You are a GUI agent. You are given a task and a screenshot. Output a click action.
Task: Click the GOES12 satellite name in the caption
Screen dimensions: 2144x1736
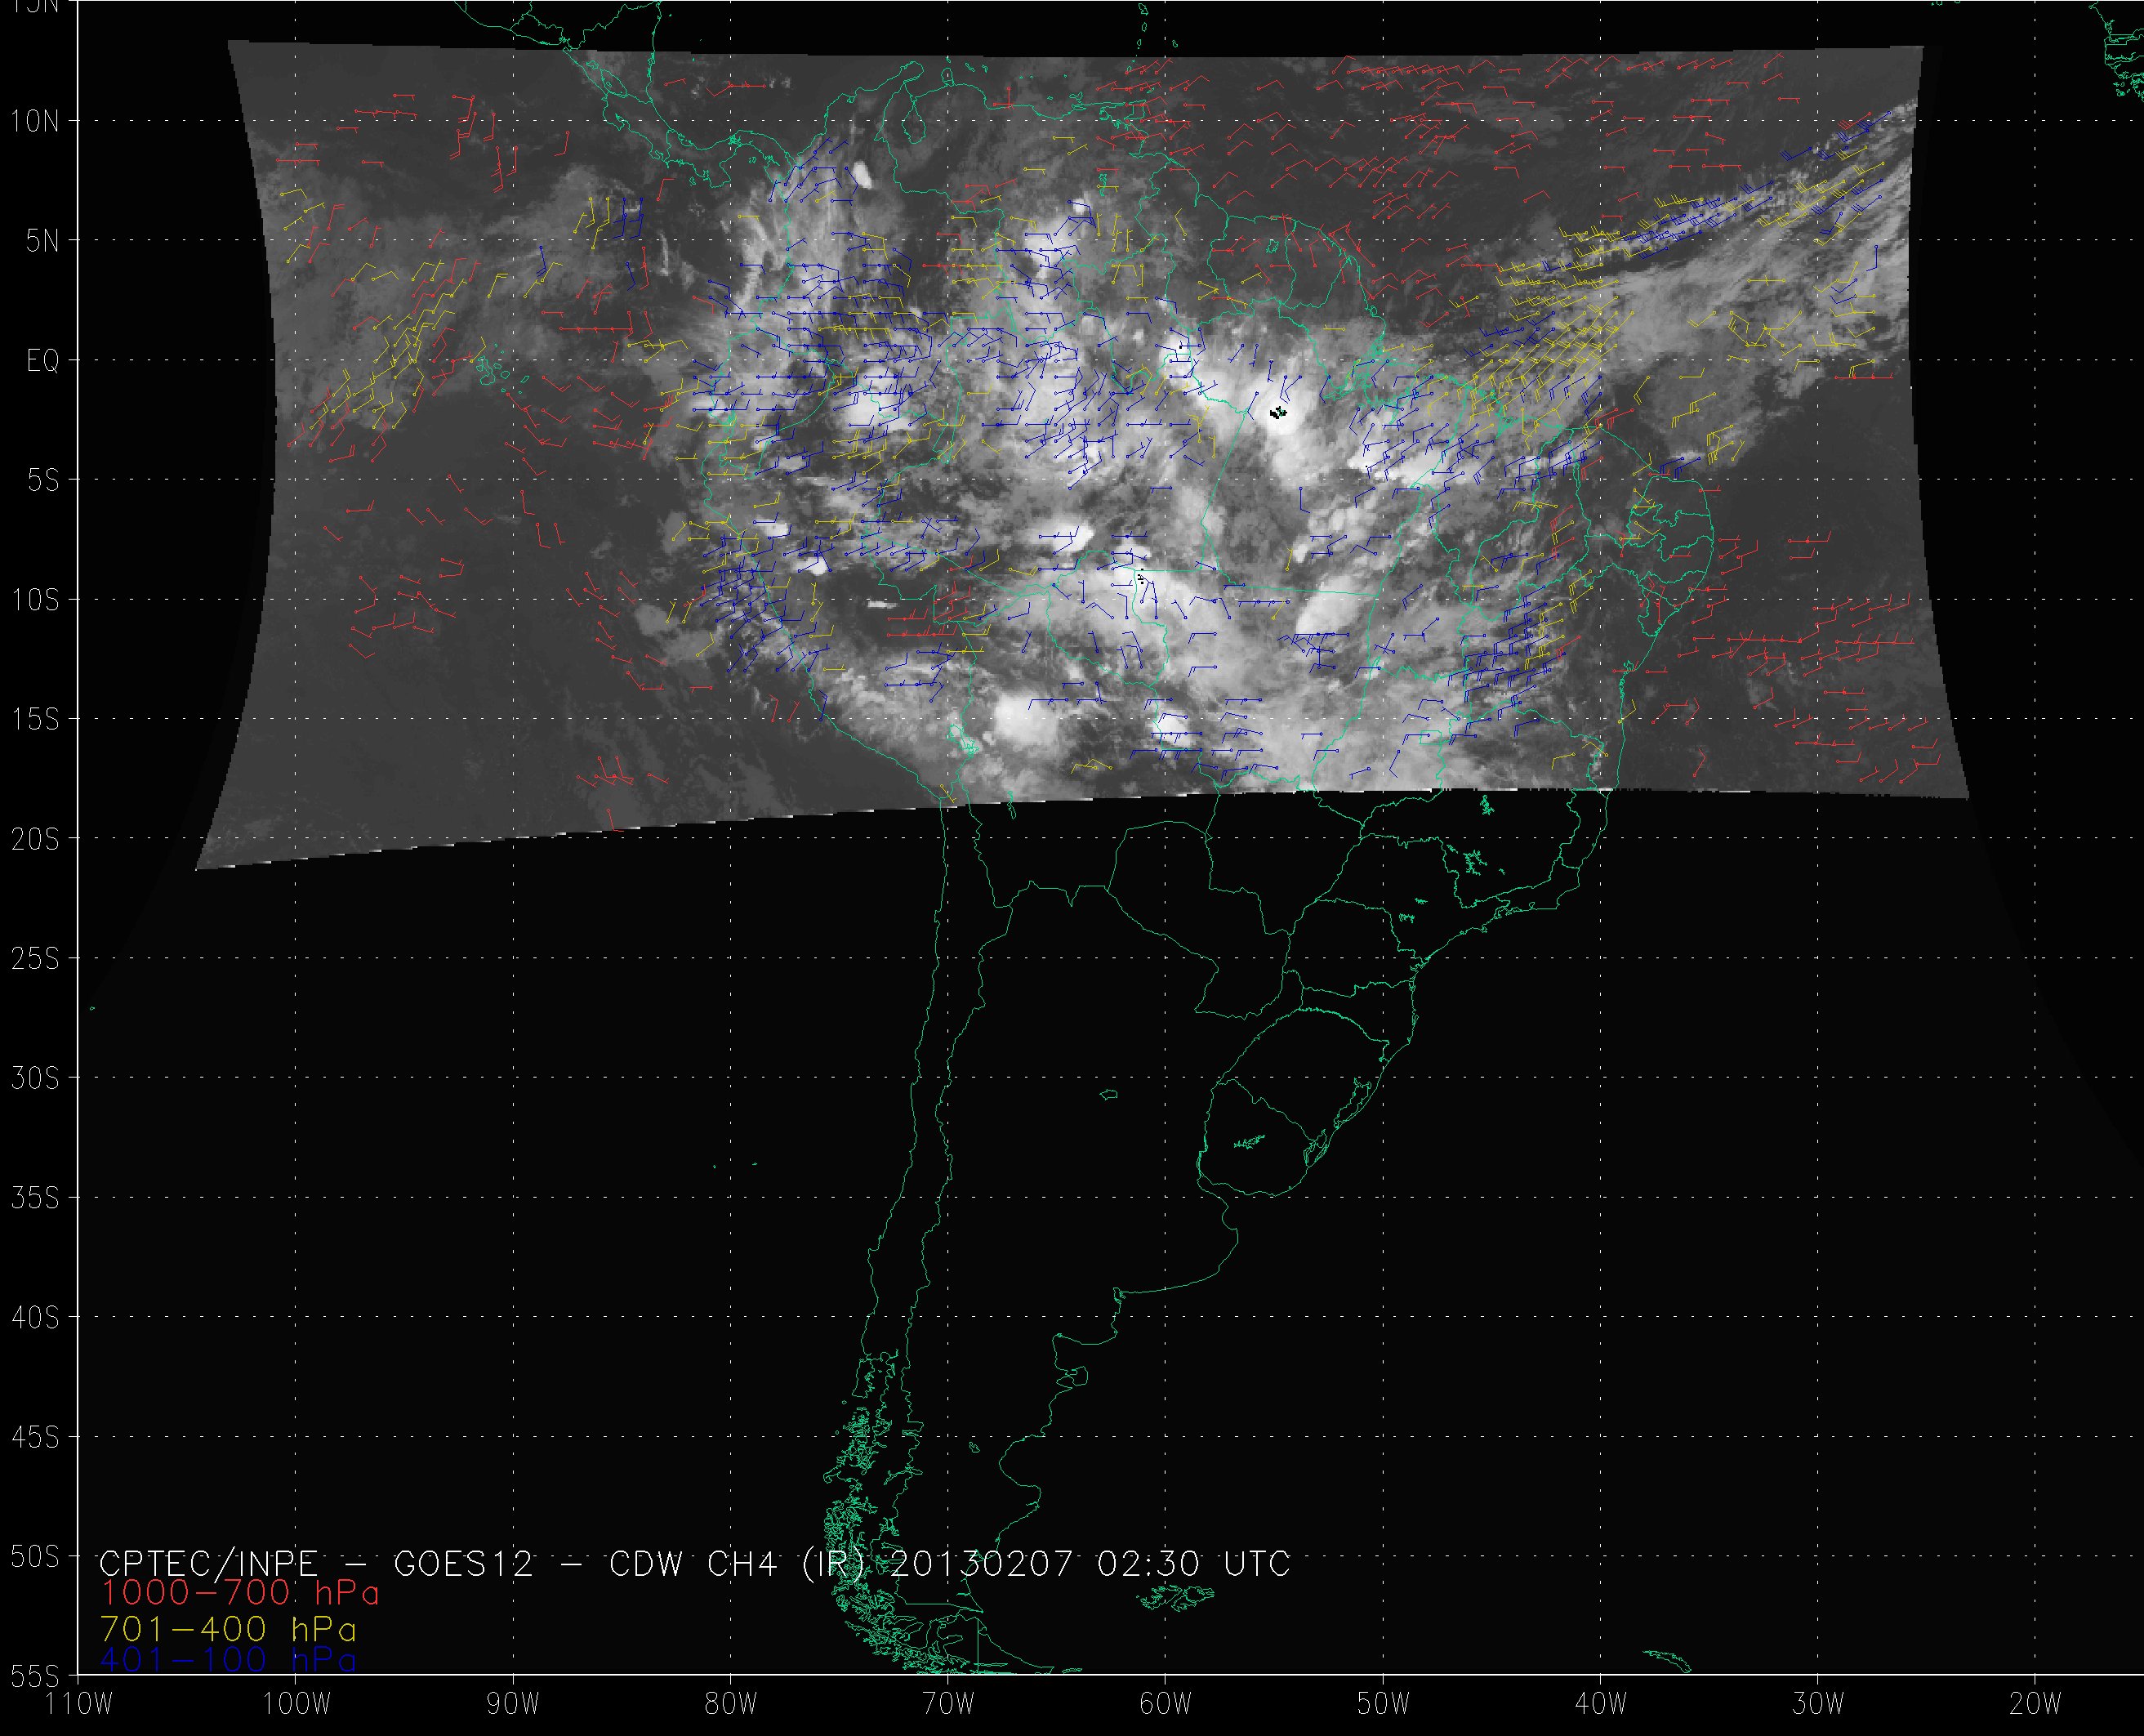click(464, 1563)
